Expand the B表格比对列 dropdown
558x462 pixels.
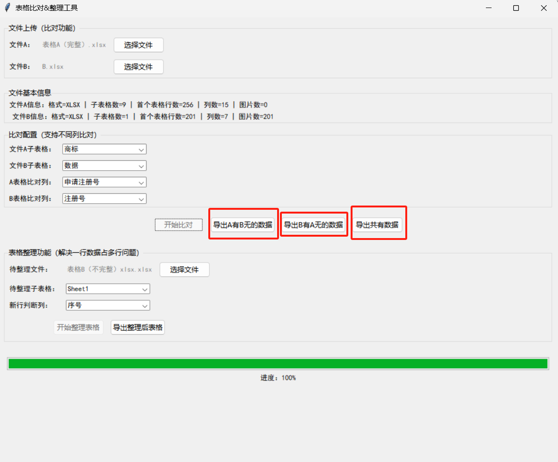104,198
